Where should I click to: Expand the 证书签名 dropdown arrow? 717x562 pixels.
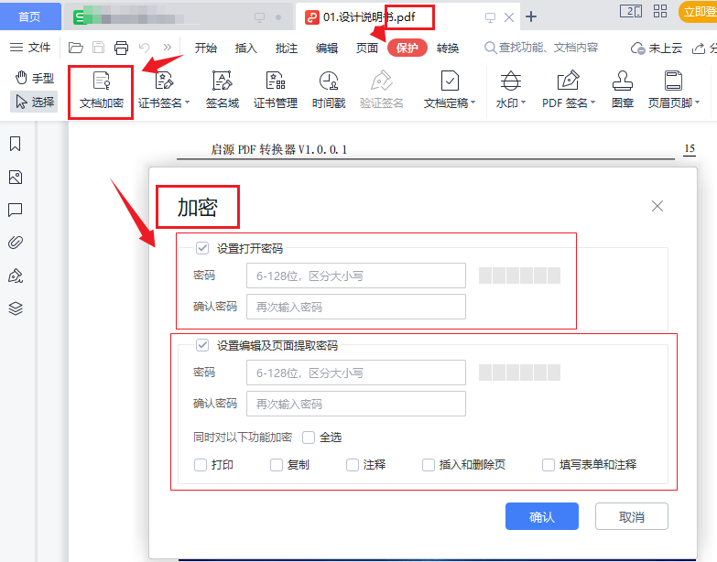coord(188,103)
